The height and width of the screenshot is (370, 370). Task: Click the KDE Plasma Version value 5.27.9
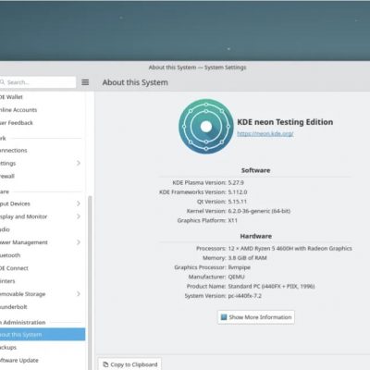pos(236,182)
